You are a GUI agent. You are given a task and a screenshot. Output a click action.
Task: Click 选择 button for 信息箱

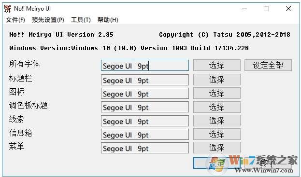(217, 134)
